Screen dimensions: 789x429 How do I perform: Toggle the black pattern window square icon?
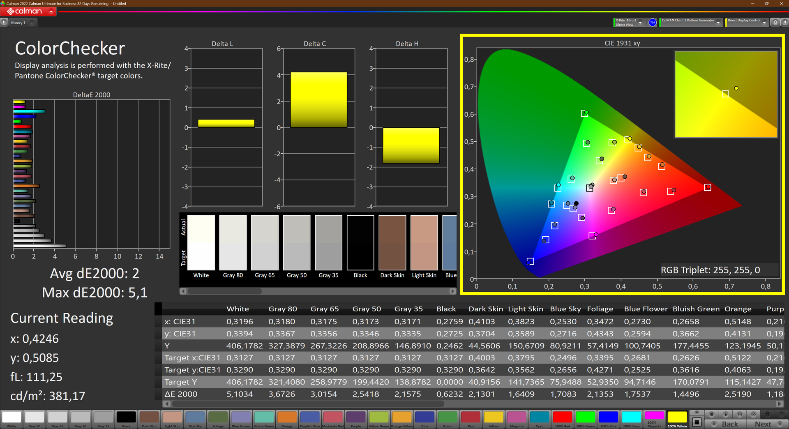click(x=697, y=422)
